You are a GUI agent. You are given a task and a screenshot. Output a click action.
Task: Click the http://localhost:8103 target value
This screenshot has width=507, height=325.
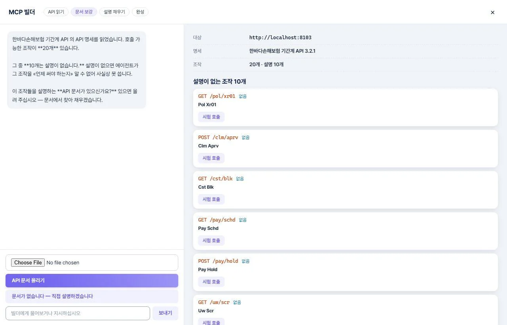280,38
